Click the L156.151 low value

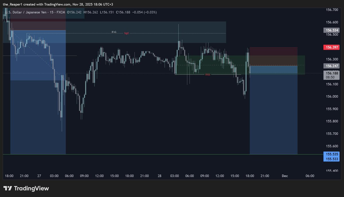click(106, 12)
